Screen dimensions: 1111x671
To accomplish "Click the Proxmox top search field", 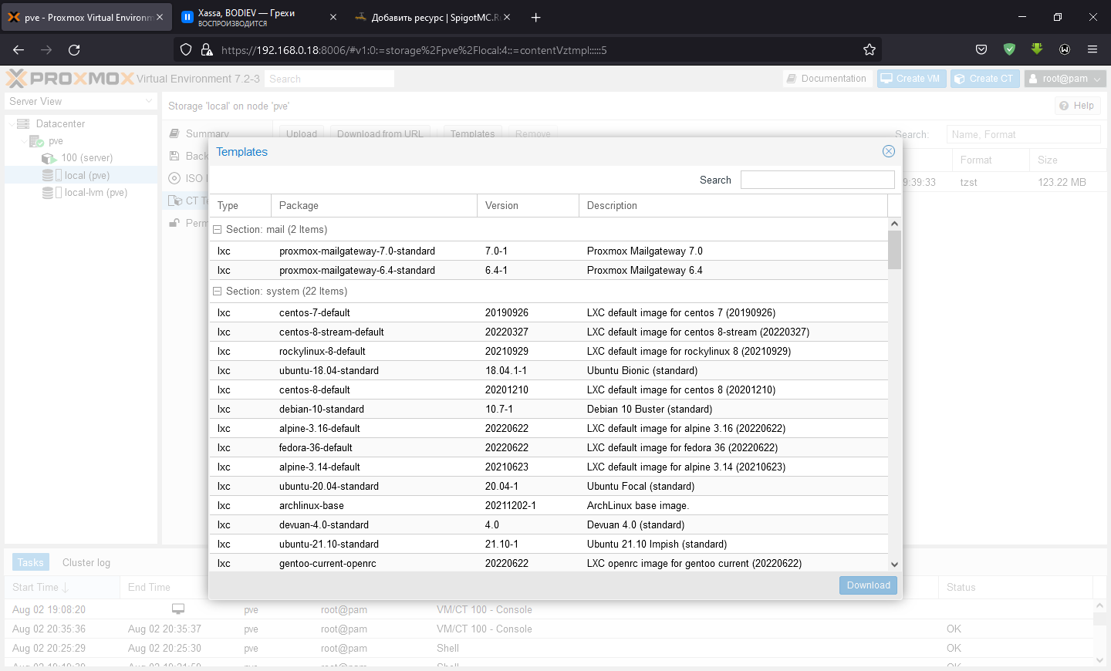I will pos(329,79).
